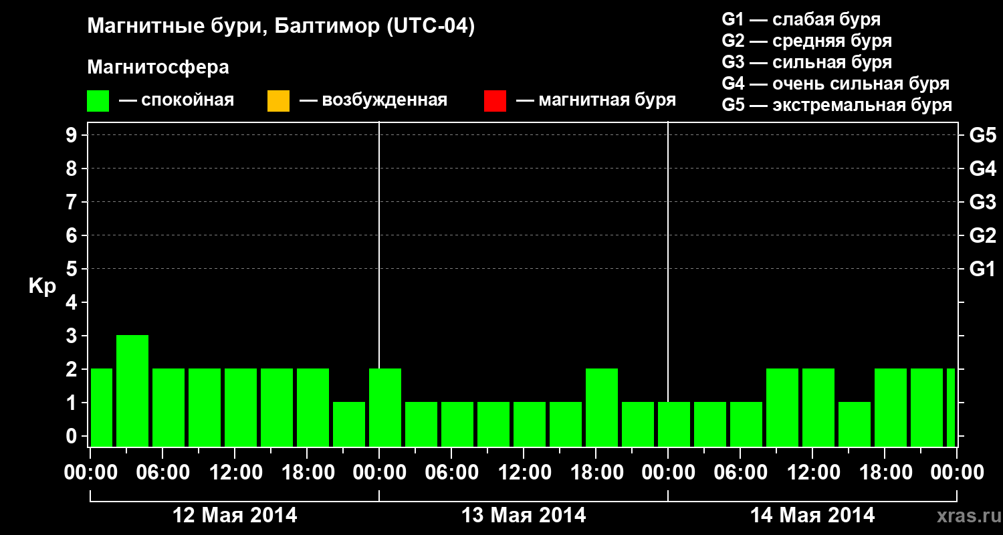Image resolution: width=1003 pixels, height=535 pixels.
Task: Click the '12 Мая 2014' date label
Action: [x=235, y=515]
